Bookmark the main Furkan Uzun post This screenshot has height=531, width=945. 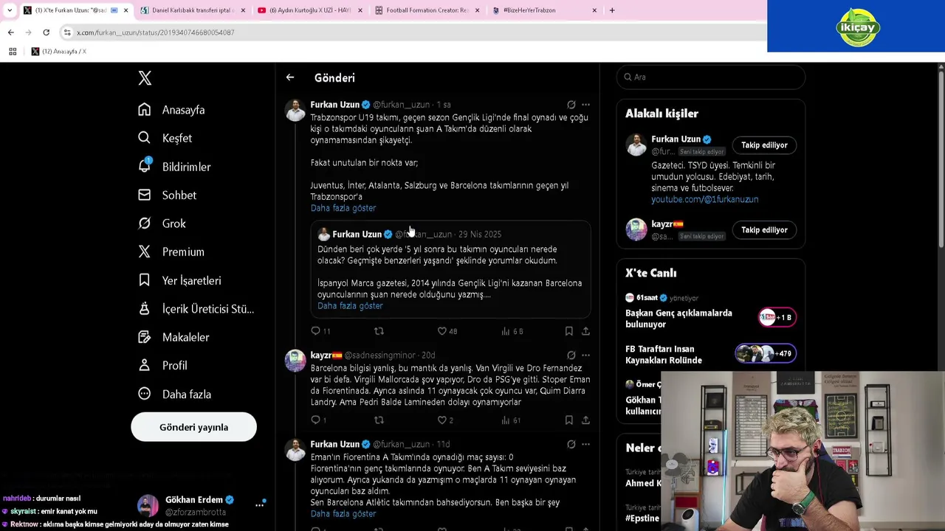(568, 331)
